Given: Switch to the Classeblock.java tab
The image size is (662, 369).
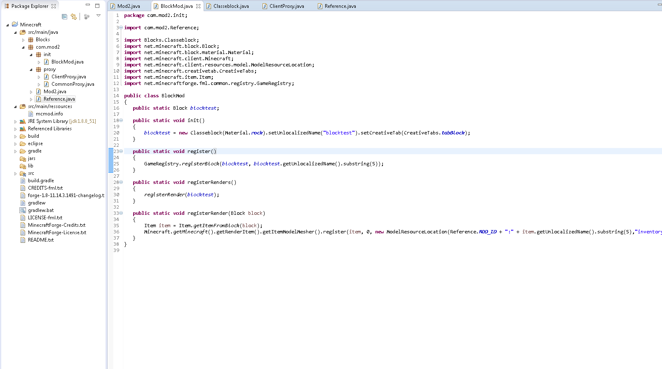Looking at the screenshot, I should (x=231, y=6).
